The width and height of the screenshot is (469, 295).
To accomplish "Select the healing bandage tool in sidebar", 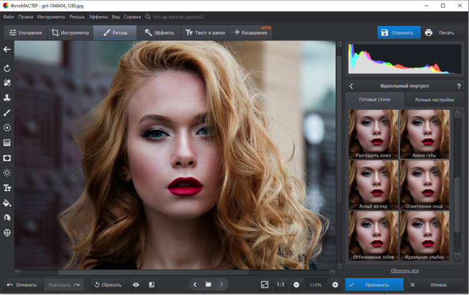I will [x=7, y=82].
